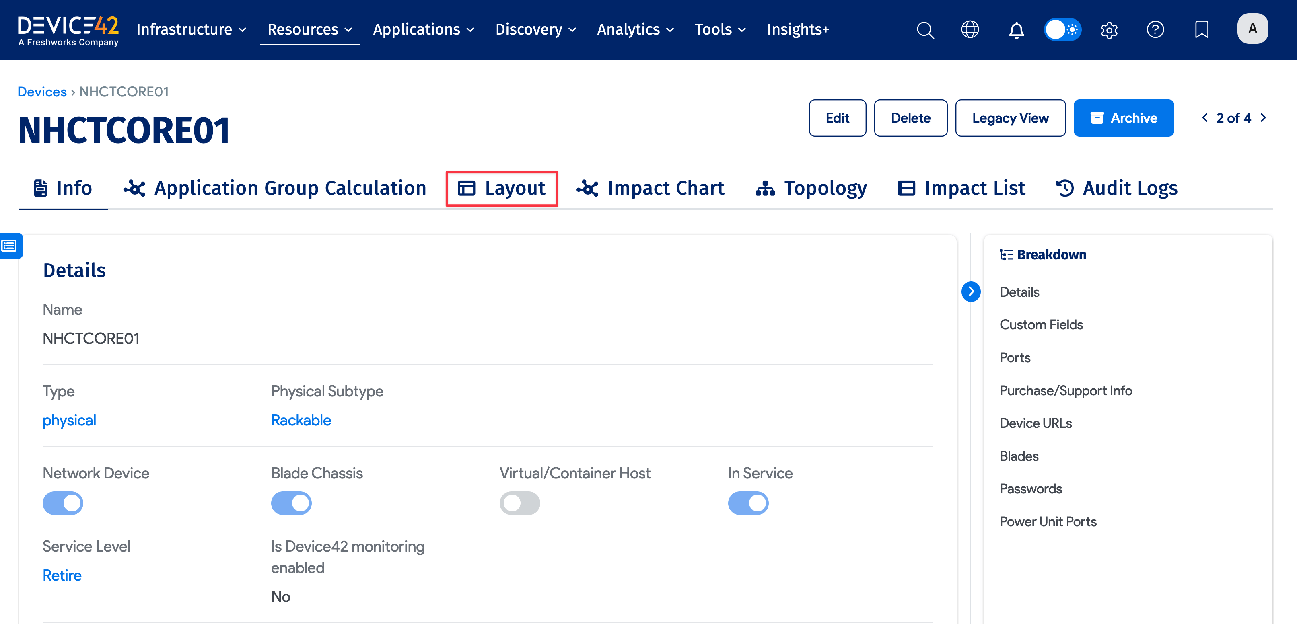Expand the Infrastructure menu dropdown

point(191,30)
